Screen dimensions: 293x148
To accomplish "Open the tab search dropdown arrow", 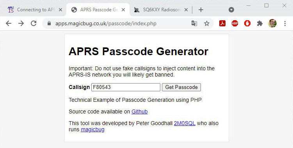I will [231, 10].
